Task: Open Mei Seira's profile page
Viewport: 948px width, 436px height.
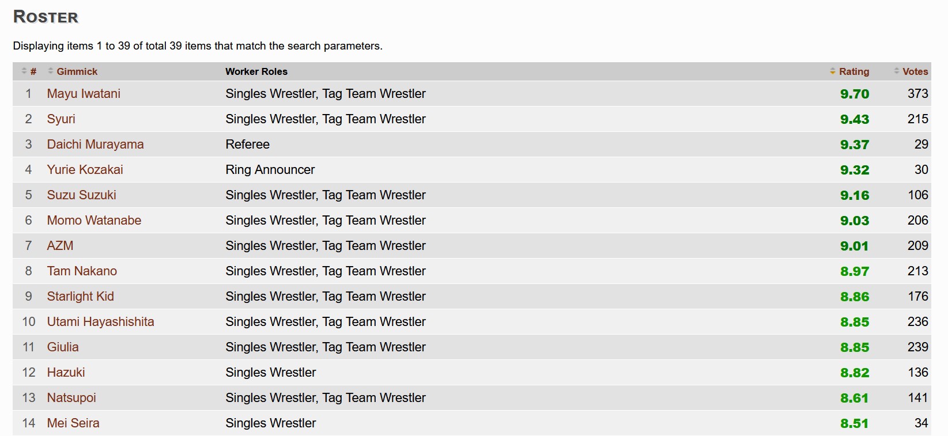Action: [x=73, y=423]
